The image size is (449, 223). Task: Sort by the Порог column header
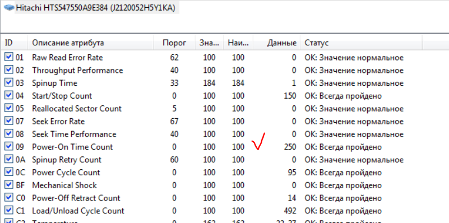(174, 43)
